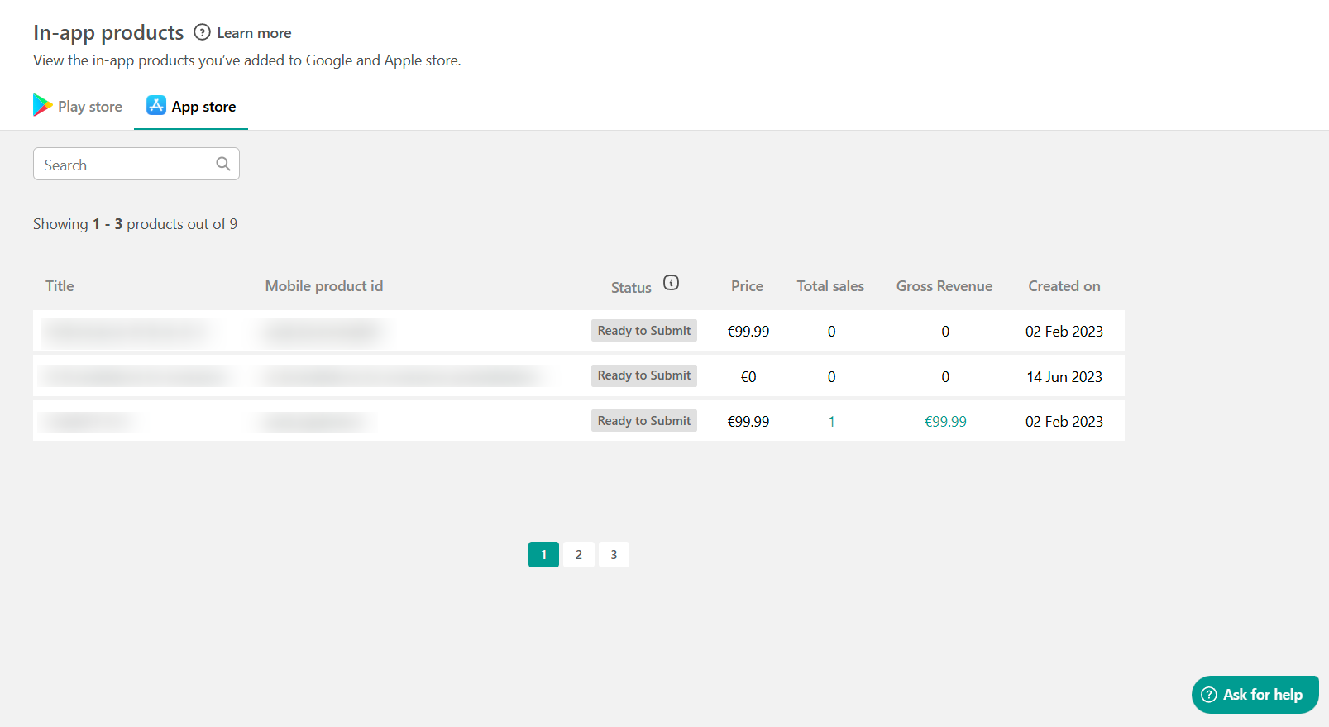Click Ready to Submit badge for 14 Jun 2023 row
Screen dimensions: 1329x727
pos(644,375)
